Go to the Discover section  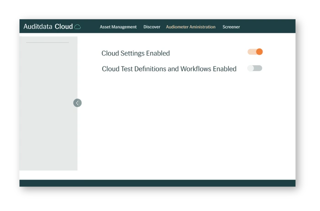click(x=152, y=27)
